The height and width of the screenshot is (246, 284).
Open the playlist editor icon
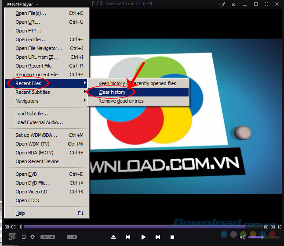coord(24,237)
